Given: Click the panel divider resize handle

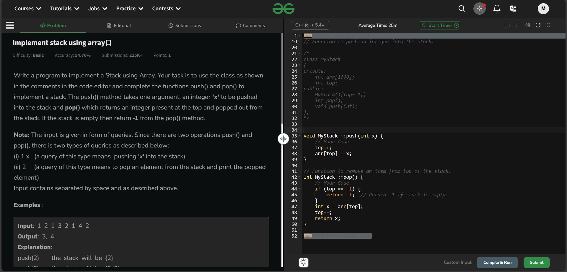Looking at the screenshot, I should pyautogui.click(x=283, y=139).
